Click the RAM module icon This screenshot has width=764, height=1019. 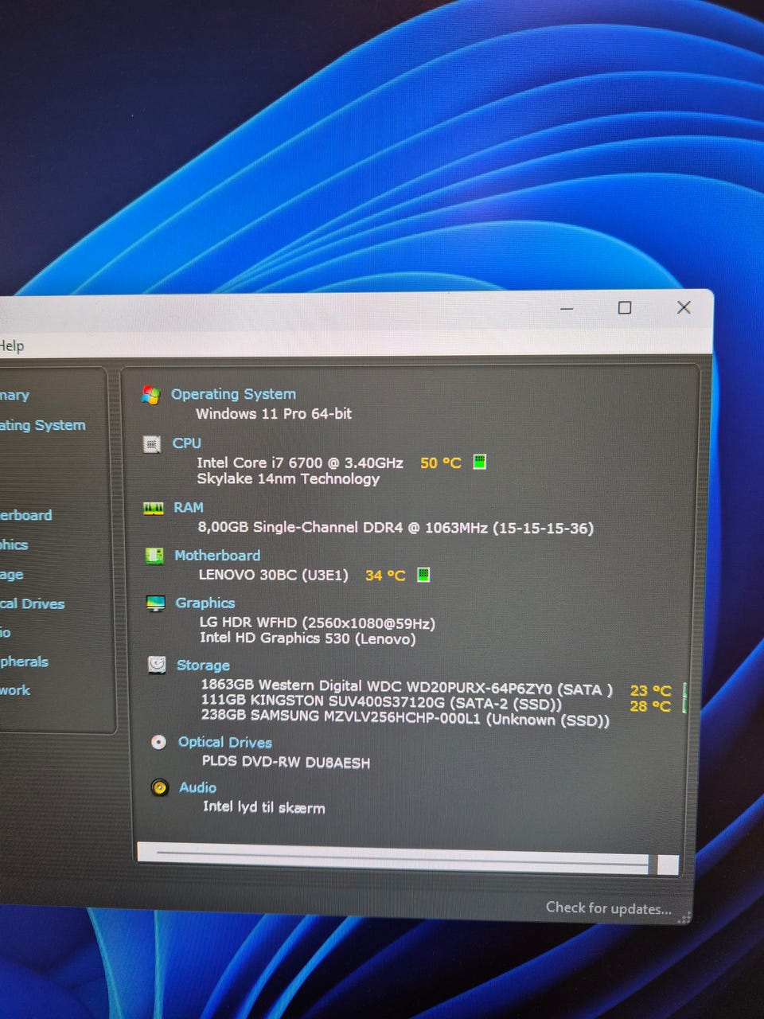154,508
